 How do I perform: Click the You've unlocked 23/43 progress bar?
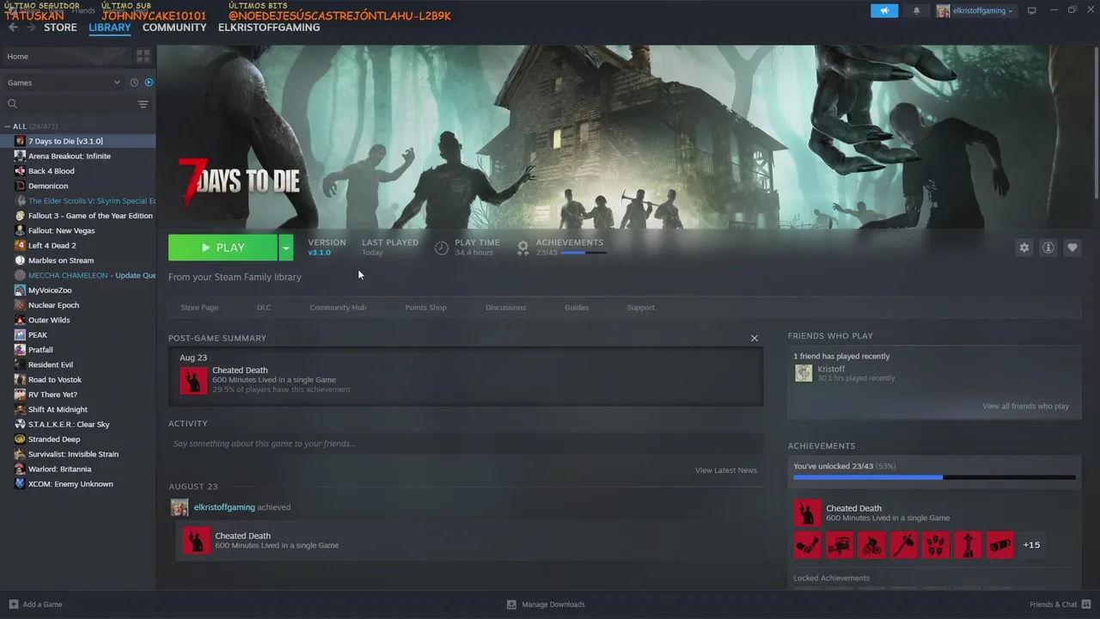coord(934,477)
